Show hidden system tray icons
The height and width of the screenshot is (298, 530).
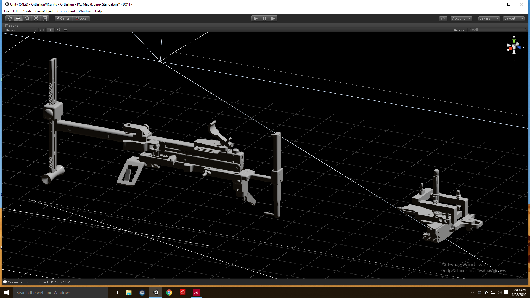(x=473, y=292)
